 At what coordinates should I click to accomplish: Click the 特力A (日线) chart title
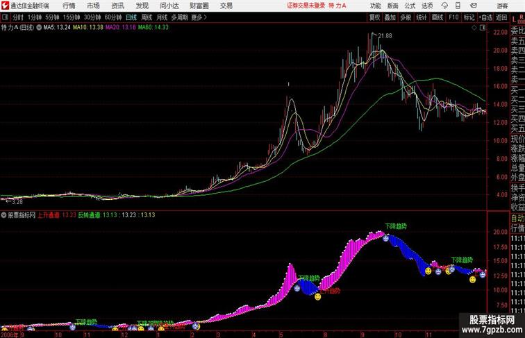17,28
